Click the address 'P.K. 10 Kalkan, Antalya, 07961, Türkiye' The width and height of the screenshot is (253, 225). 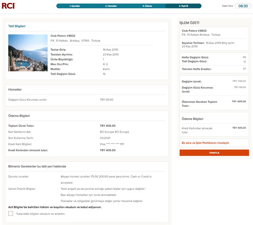[76, 41]
